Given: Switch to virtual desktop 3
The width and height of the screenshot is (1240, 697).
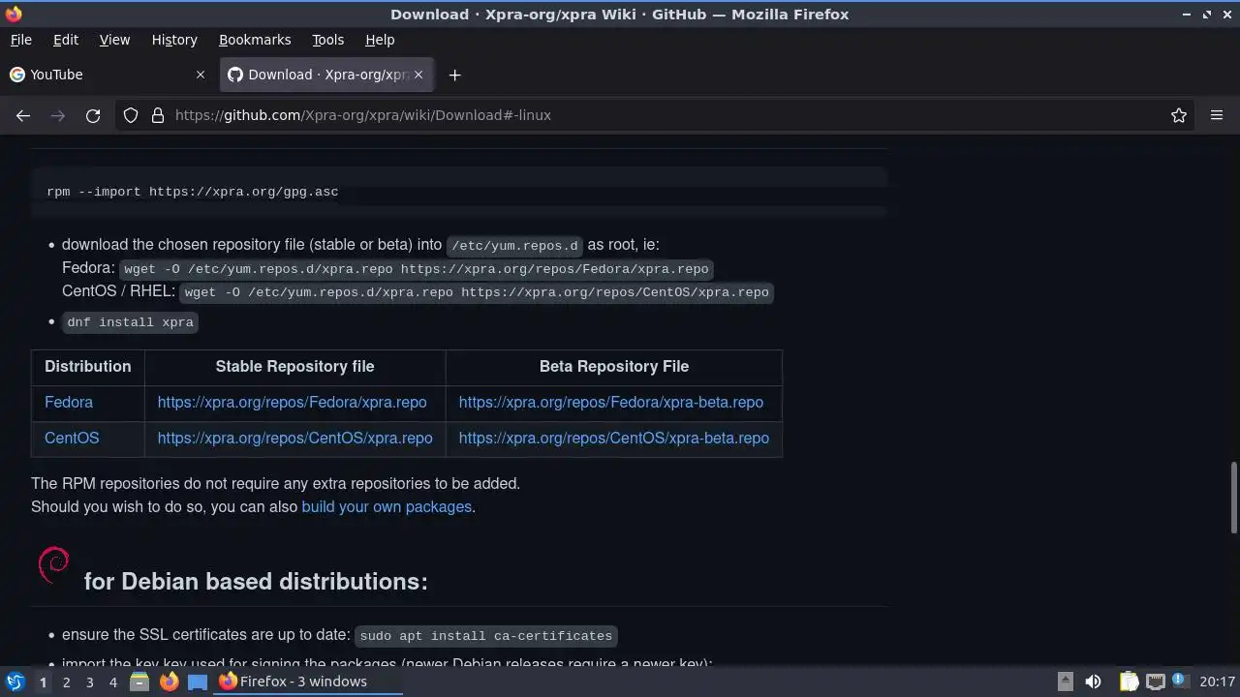Looking at the screenshot, I should click(89, 682).
